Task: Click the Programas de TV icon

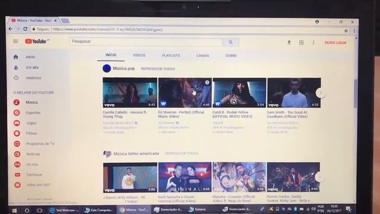Action: (17, 144)
